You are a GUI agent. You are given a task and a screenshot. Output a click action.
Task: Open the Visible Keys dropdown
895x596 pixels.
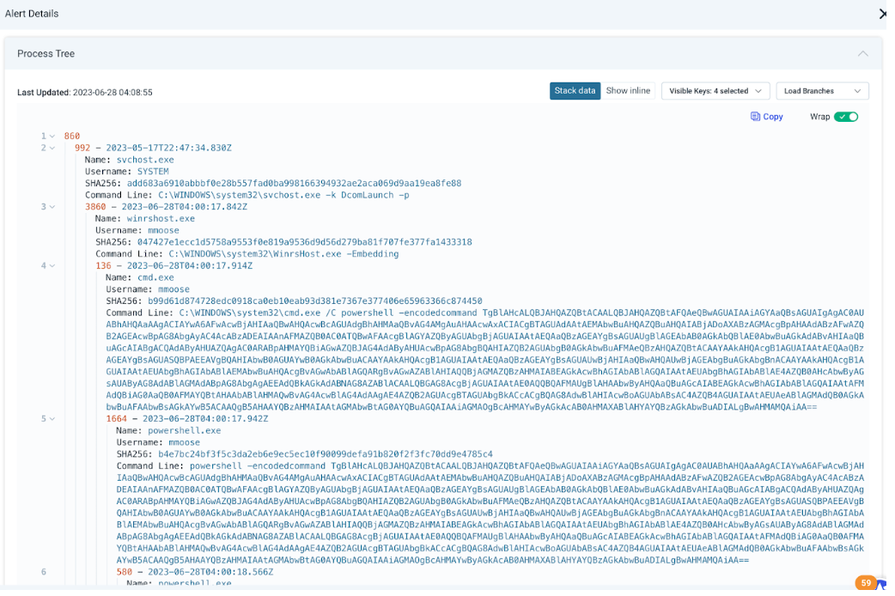tap(715, 91)
